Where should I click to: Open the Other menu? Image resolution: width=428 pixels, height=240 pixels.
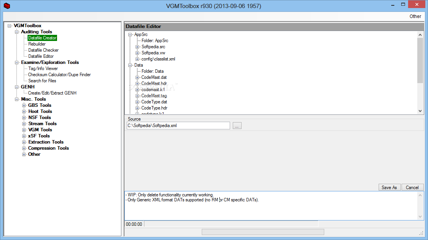pos(415,16)
